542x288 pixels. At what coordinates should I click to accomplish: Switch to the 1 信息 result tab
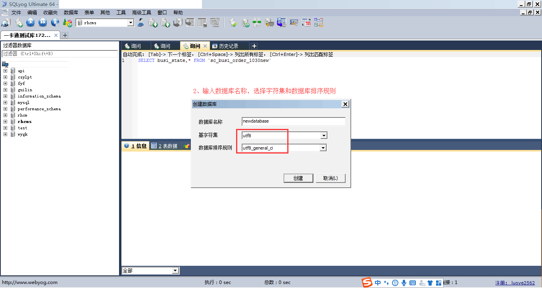pyautogui.click(x=135, y=146)
